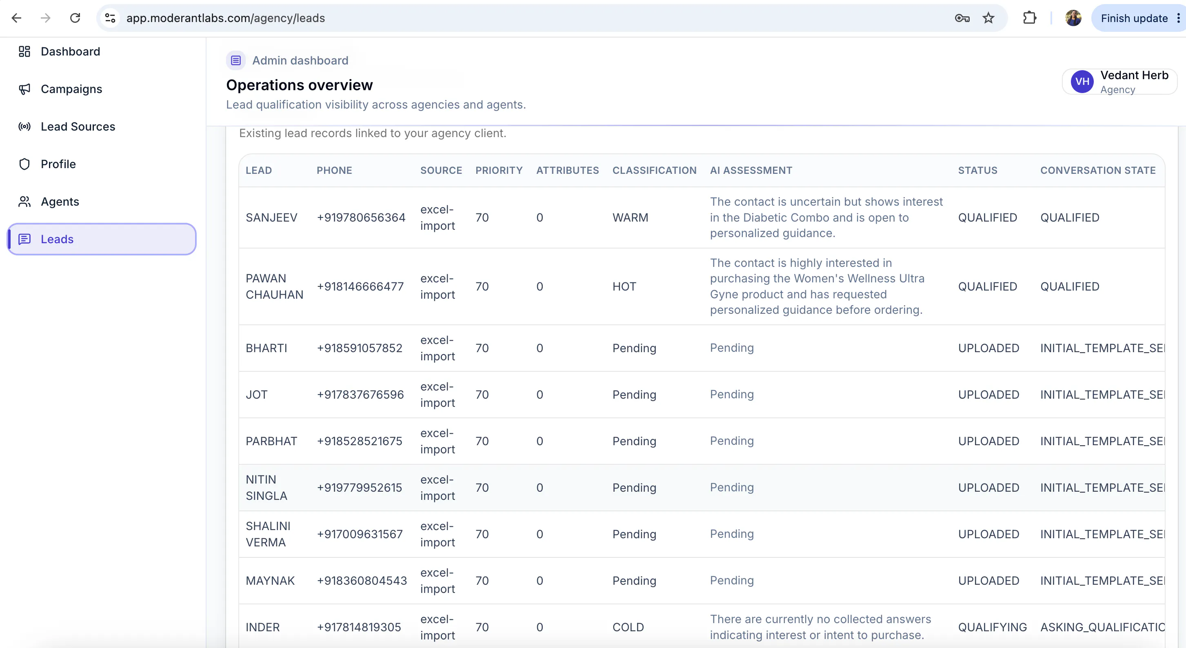Click phone number +917009631567
This screenshot has width=1186, height=648.
(x=360, y=534)
